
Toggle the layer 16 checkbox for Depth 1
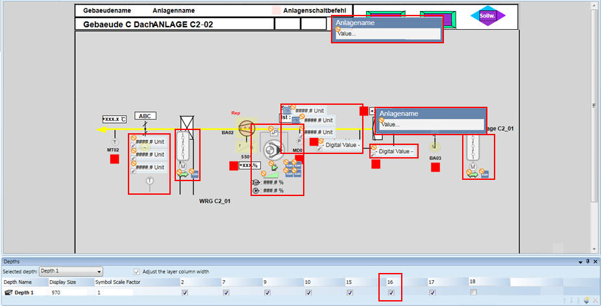coord(391,292)
